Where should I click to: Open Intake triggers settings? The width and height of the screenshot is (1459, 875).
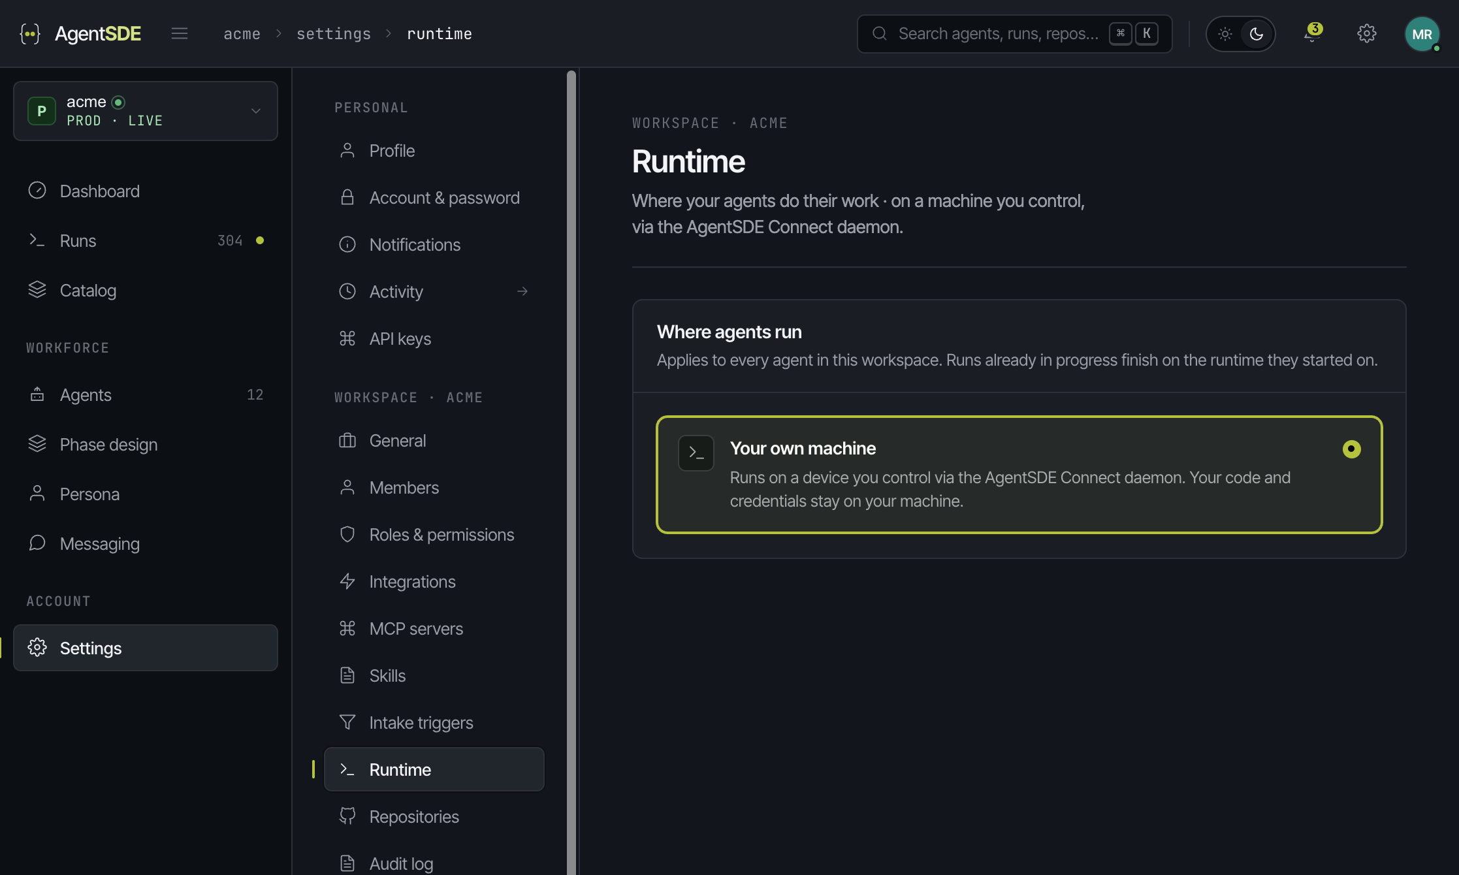click(x=434, y=723)
